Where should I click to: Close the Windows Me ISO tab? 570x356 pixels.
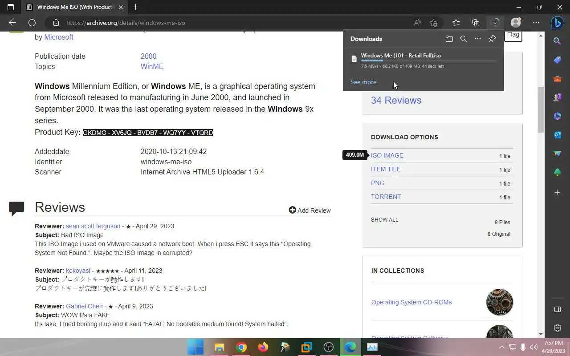(x=121, y=7)
